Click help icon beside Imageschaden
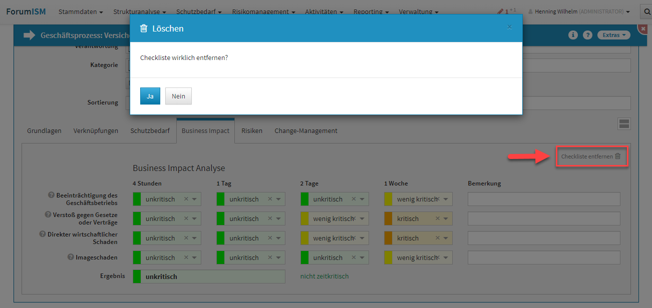Screen dimensions: 652x308 tap(71, 257)
